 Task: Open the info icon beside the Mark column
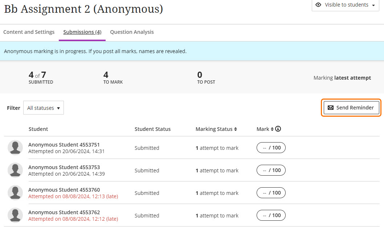tap(277, 129)
